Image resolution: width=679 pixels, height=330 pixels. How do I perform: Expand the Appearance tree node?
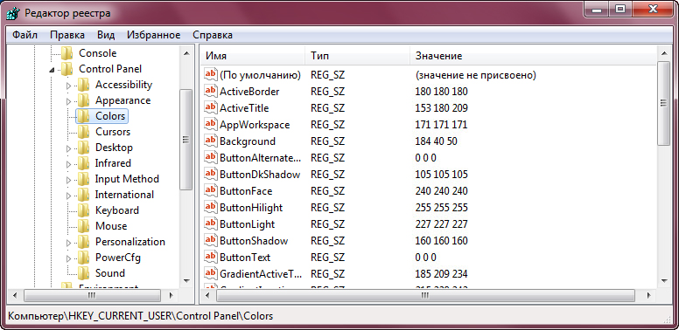tap(68, 101)
